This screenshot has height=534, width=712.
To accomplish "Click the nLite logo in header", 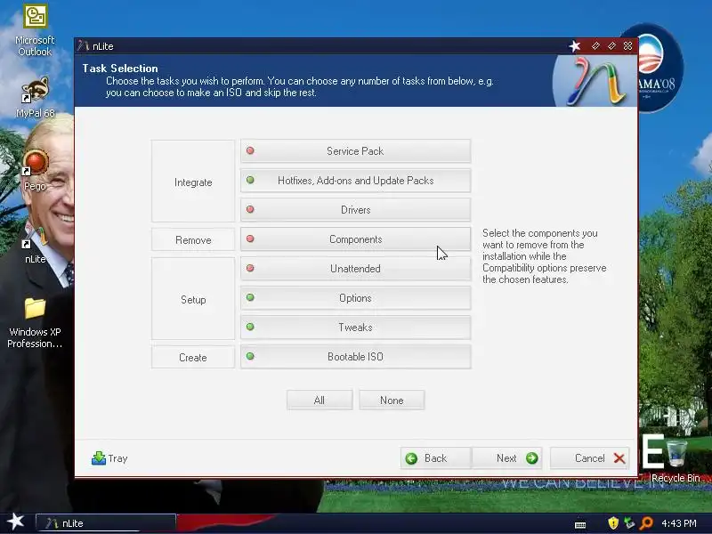I will (595, 81).
